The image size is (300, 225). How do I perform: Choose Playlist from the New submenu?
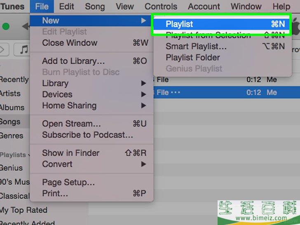[221, 24]
